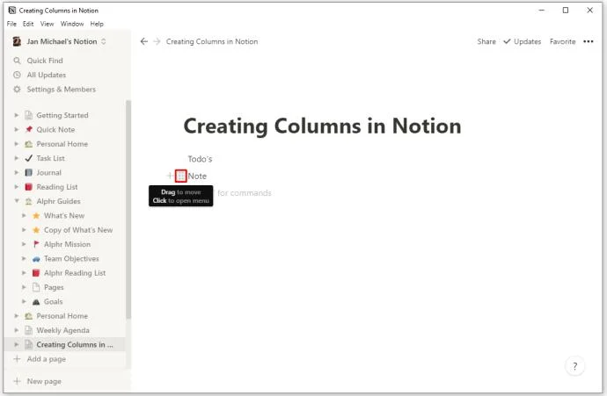The height and width of the screenshot is (396, 607).
Task: Open the View menu
Action: [47, 24]
